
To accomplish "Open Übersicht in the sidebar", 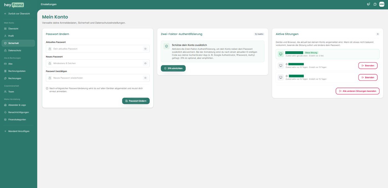I will point(18,29).
